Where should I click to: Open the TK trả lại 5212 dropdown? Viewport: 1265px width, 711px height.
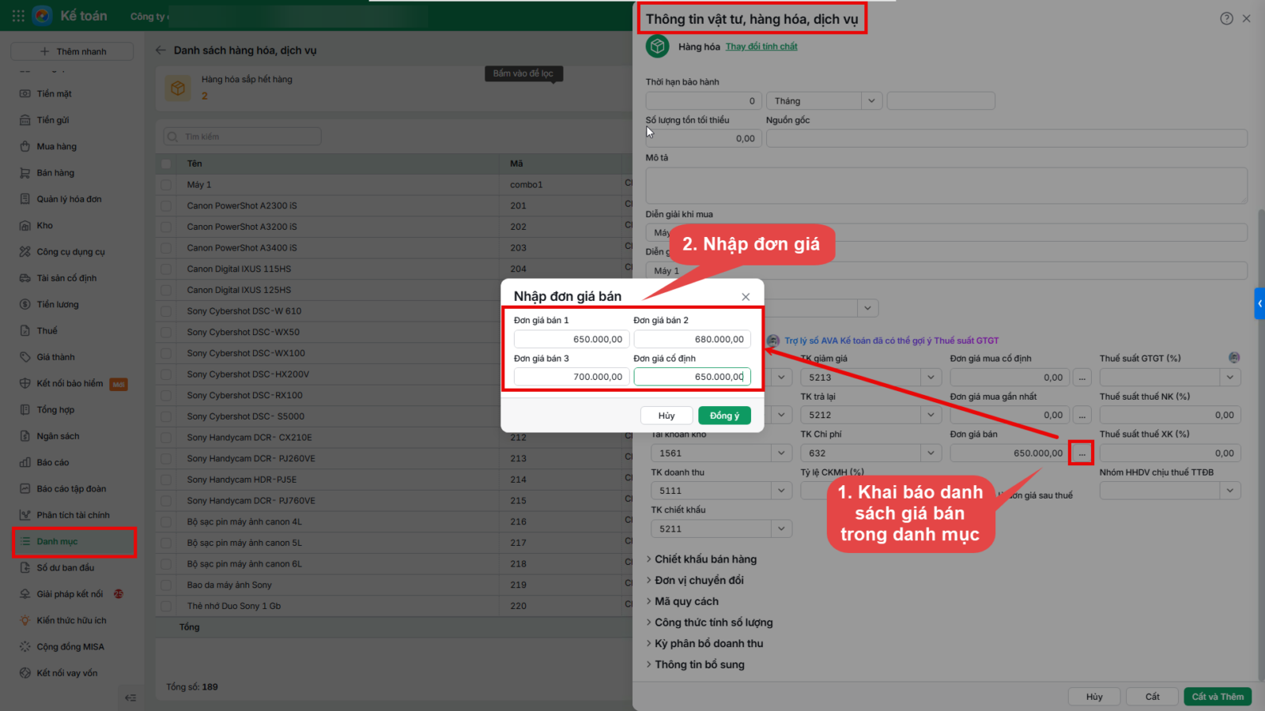pyautogui.click(x=931, y=415)
